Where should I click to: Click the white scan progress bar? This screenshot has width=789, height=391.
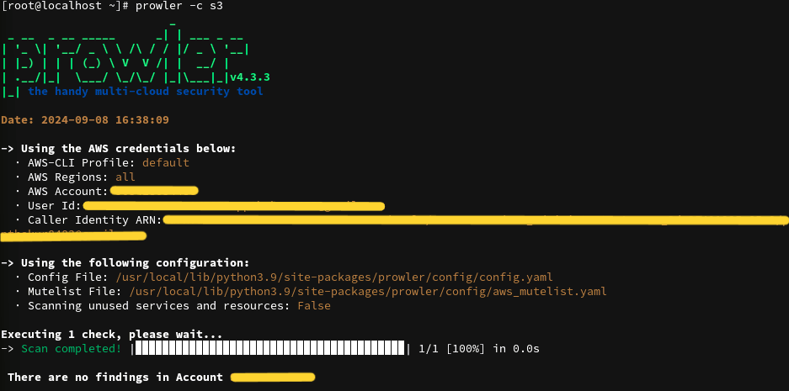tap(269, 348)
